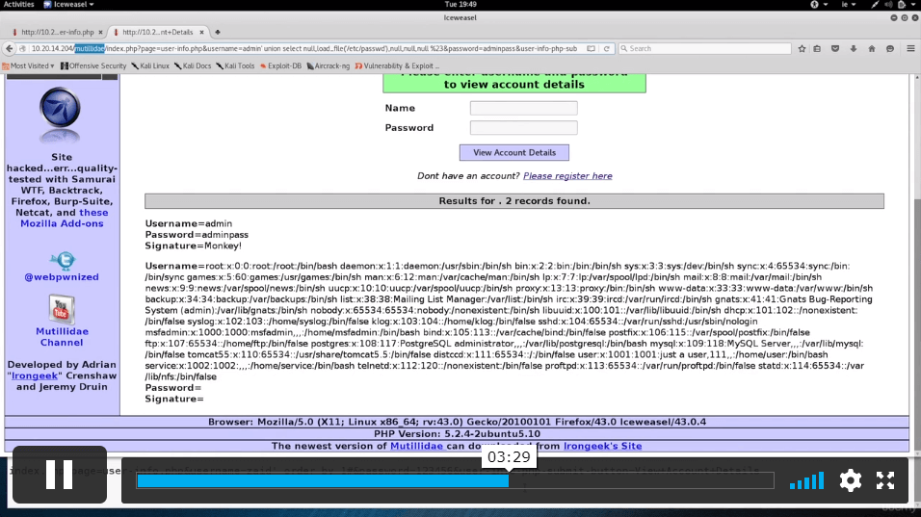
Task: Open the Irongeek author link
Action: pyautogui.click(x=35, y=375)
